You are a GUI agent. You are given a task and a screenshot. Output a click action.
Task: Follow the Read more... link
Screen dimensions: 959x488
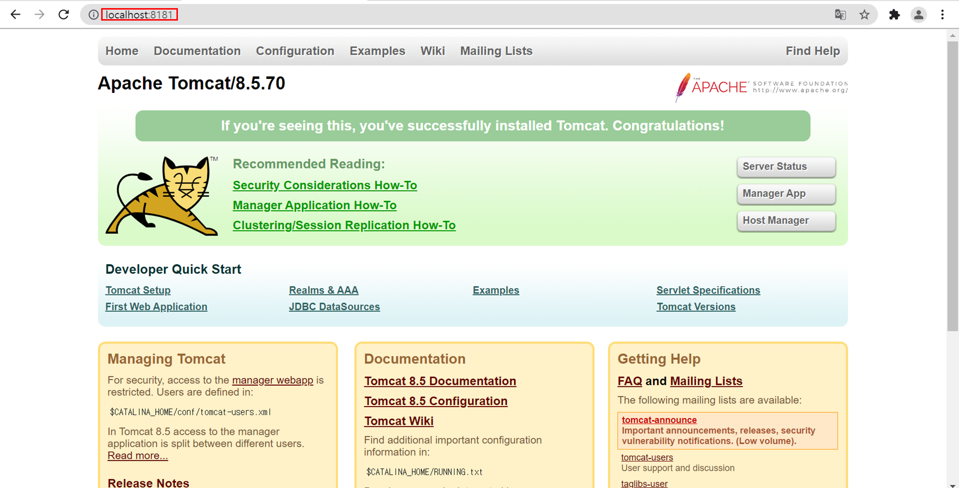(138, 455)
